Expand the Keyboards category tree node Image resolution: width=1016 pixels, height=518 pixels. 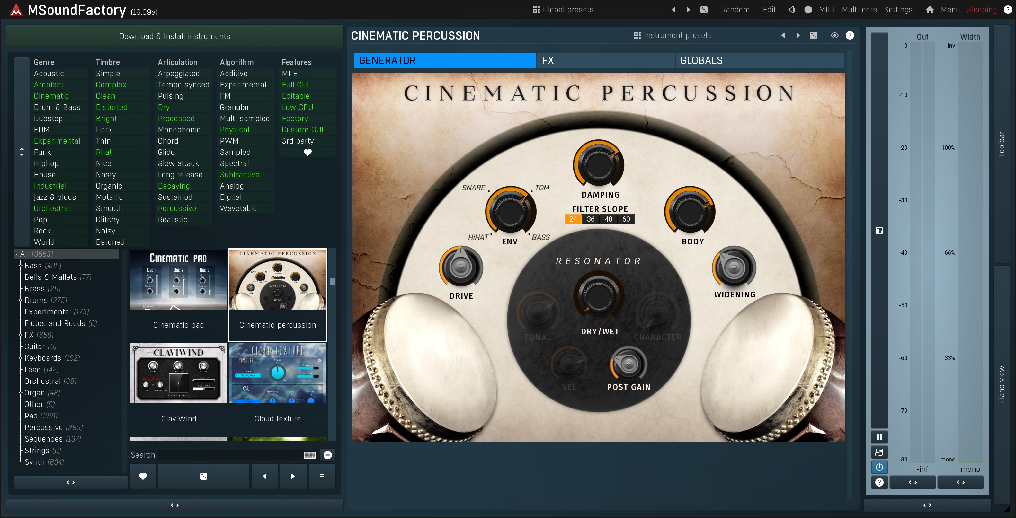pos(21,358)
